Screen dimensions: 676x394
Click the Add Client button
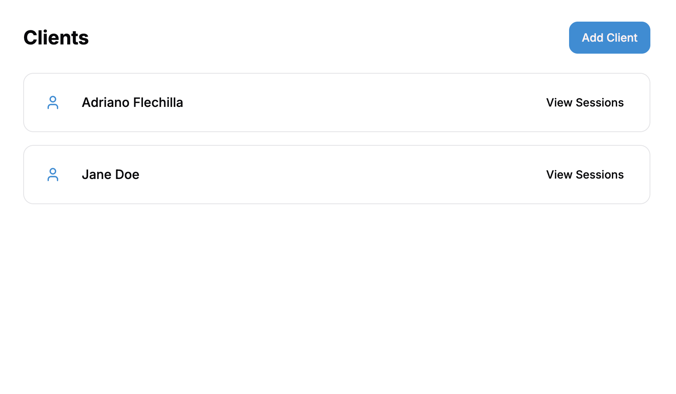[x=609, y=38]
